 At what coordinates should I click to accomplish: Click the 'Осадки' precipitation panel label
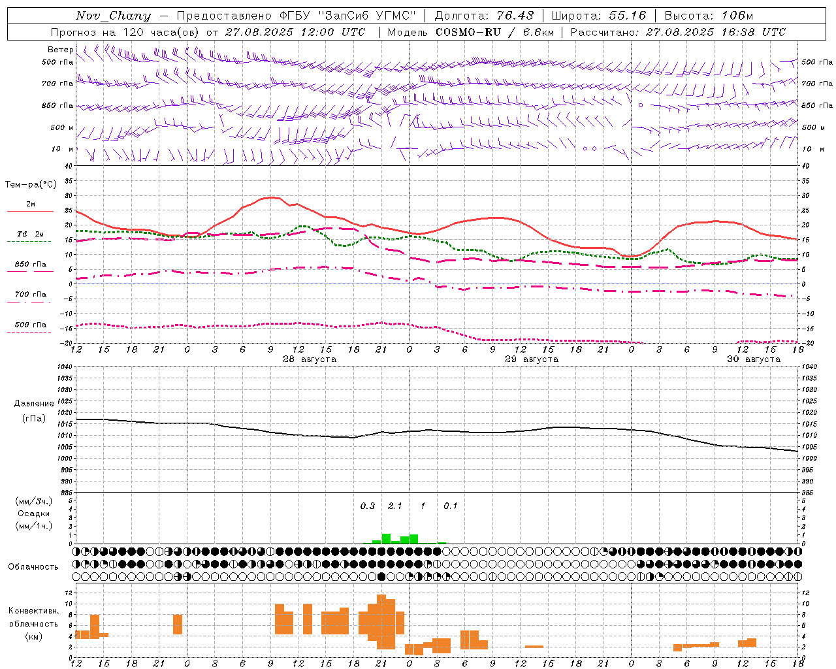(x=34, y=514)
